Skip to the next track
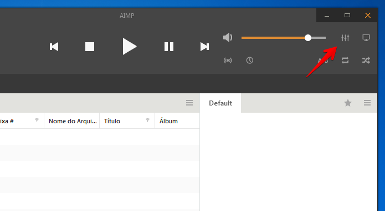385x211 pixels. [204, 47]
